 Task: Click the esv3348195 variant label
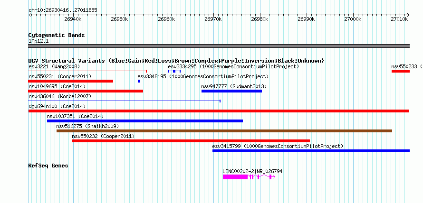coord(203,76)
